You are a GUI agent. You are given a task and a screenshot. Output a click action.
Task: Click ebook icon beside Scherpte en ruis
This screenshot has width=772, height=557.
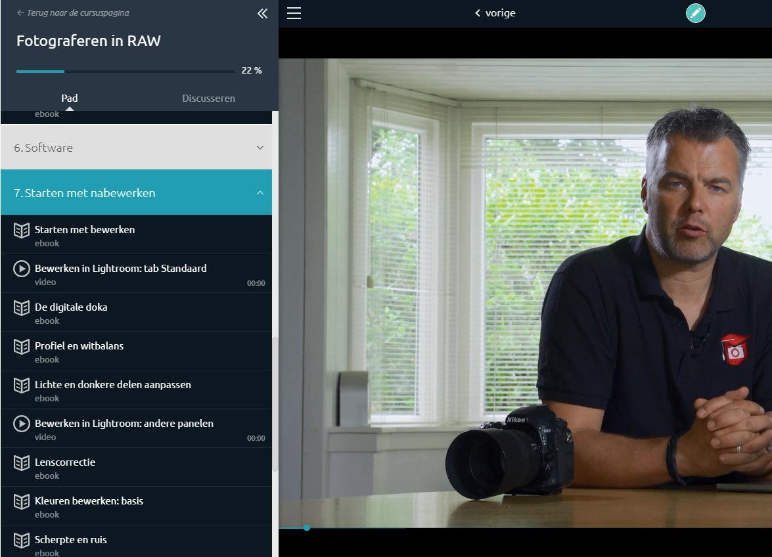(22, 541)
